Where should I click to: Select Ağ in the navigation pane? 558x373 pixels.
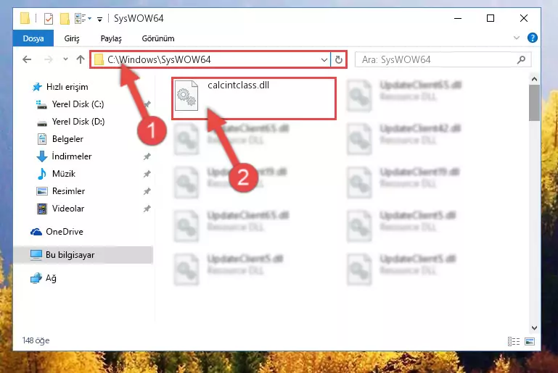pos(51,278)
